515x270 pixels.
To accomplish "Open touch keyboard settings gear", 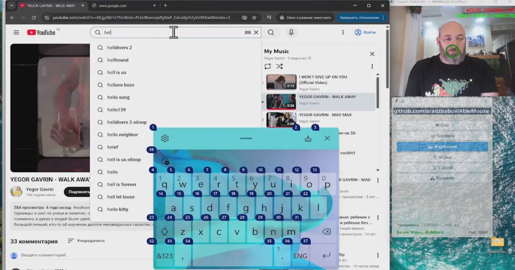I will 165,138.
